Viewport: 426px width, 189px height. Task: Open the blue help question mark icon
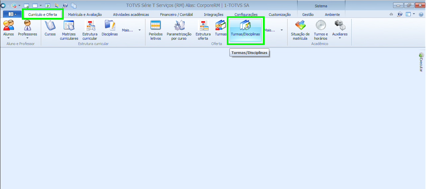pyautogui.click(x=421, y=14)
